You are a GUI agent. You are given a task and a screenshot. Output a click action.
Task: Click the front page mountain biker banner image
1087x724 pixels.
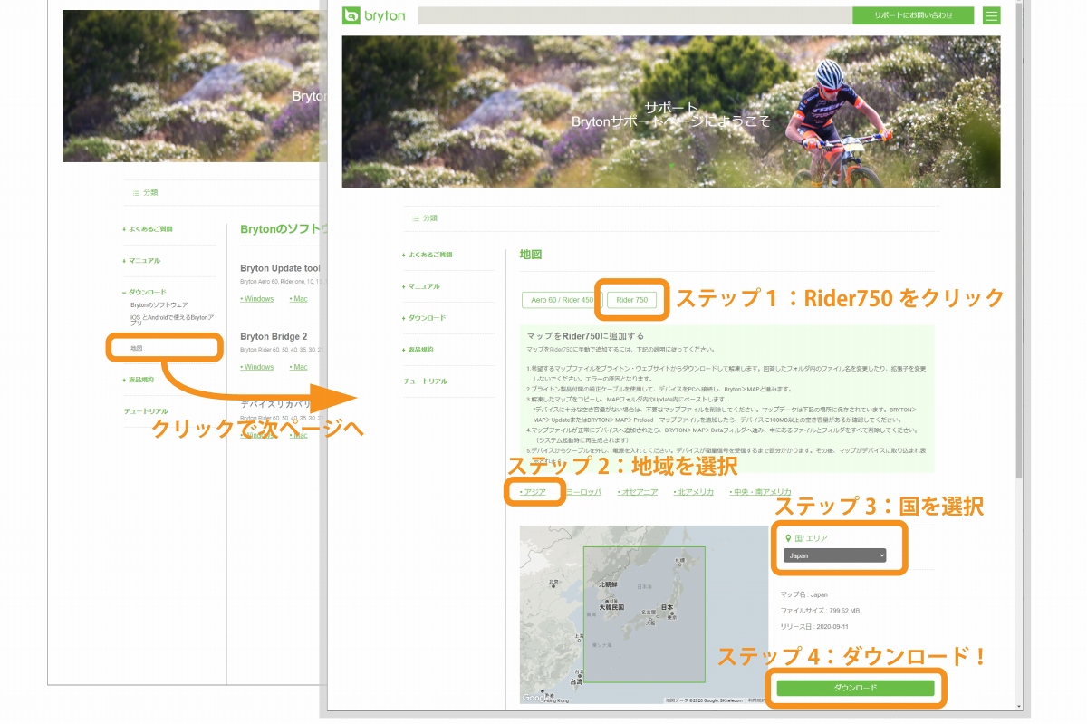[671, 111]
